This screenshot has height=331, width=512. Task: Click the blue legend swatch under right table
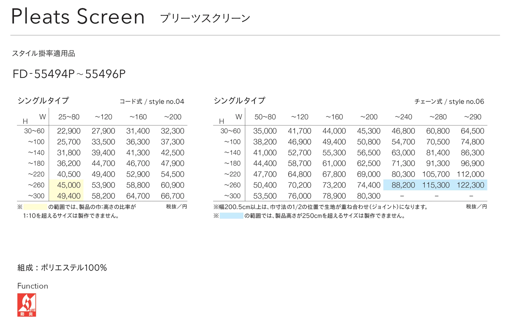231,216
